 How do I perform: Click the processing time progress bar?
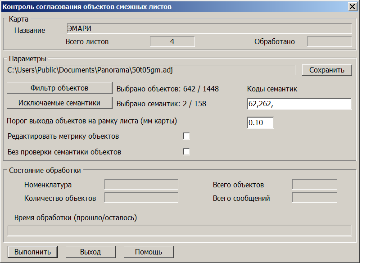click(x=179, y=231)
